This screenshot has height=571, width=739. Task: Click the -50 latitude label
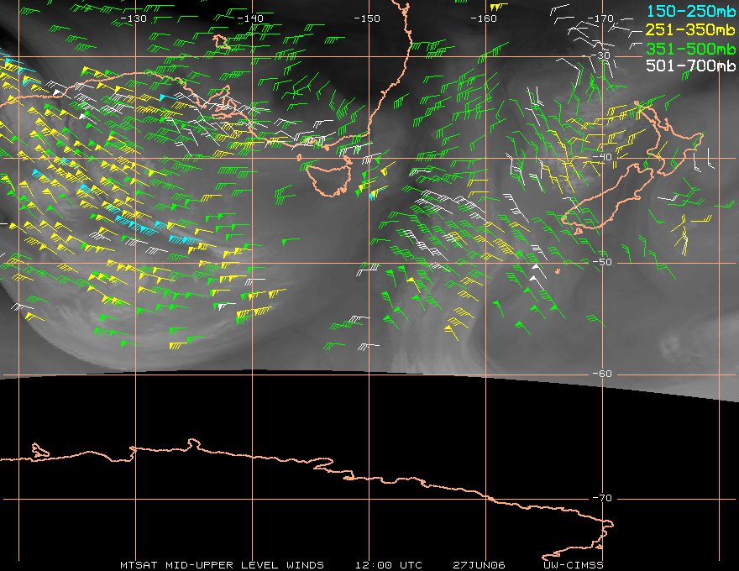click(x=603, y=263)
